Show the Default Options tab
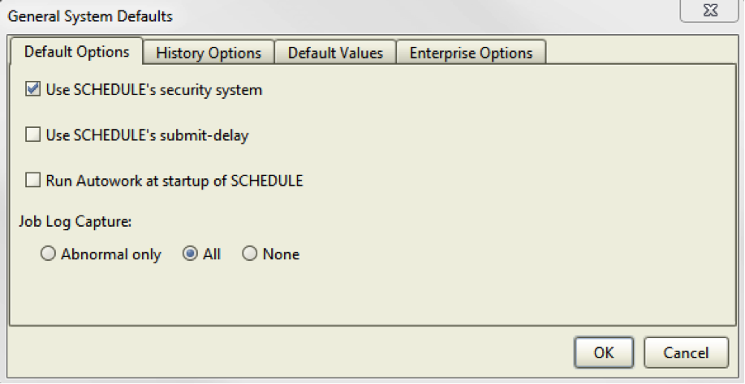The height and width of the screenshot is (384, 745). point(76,51)
